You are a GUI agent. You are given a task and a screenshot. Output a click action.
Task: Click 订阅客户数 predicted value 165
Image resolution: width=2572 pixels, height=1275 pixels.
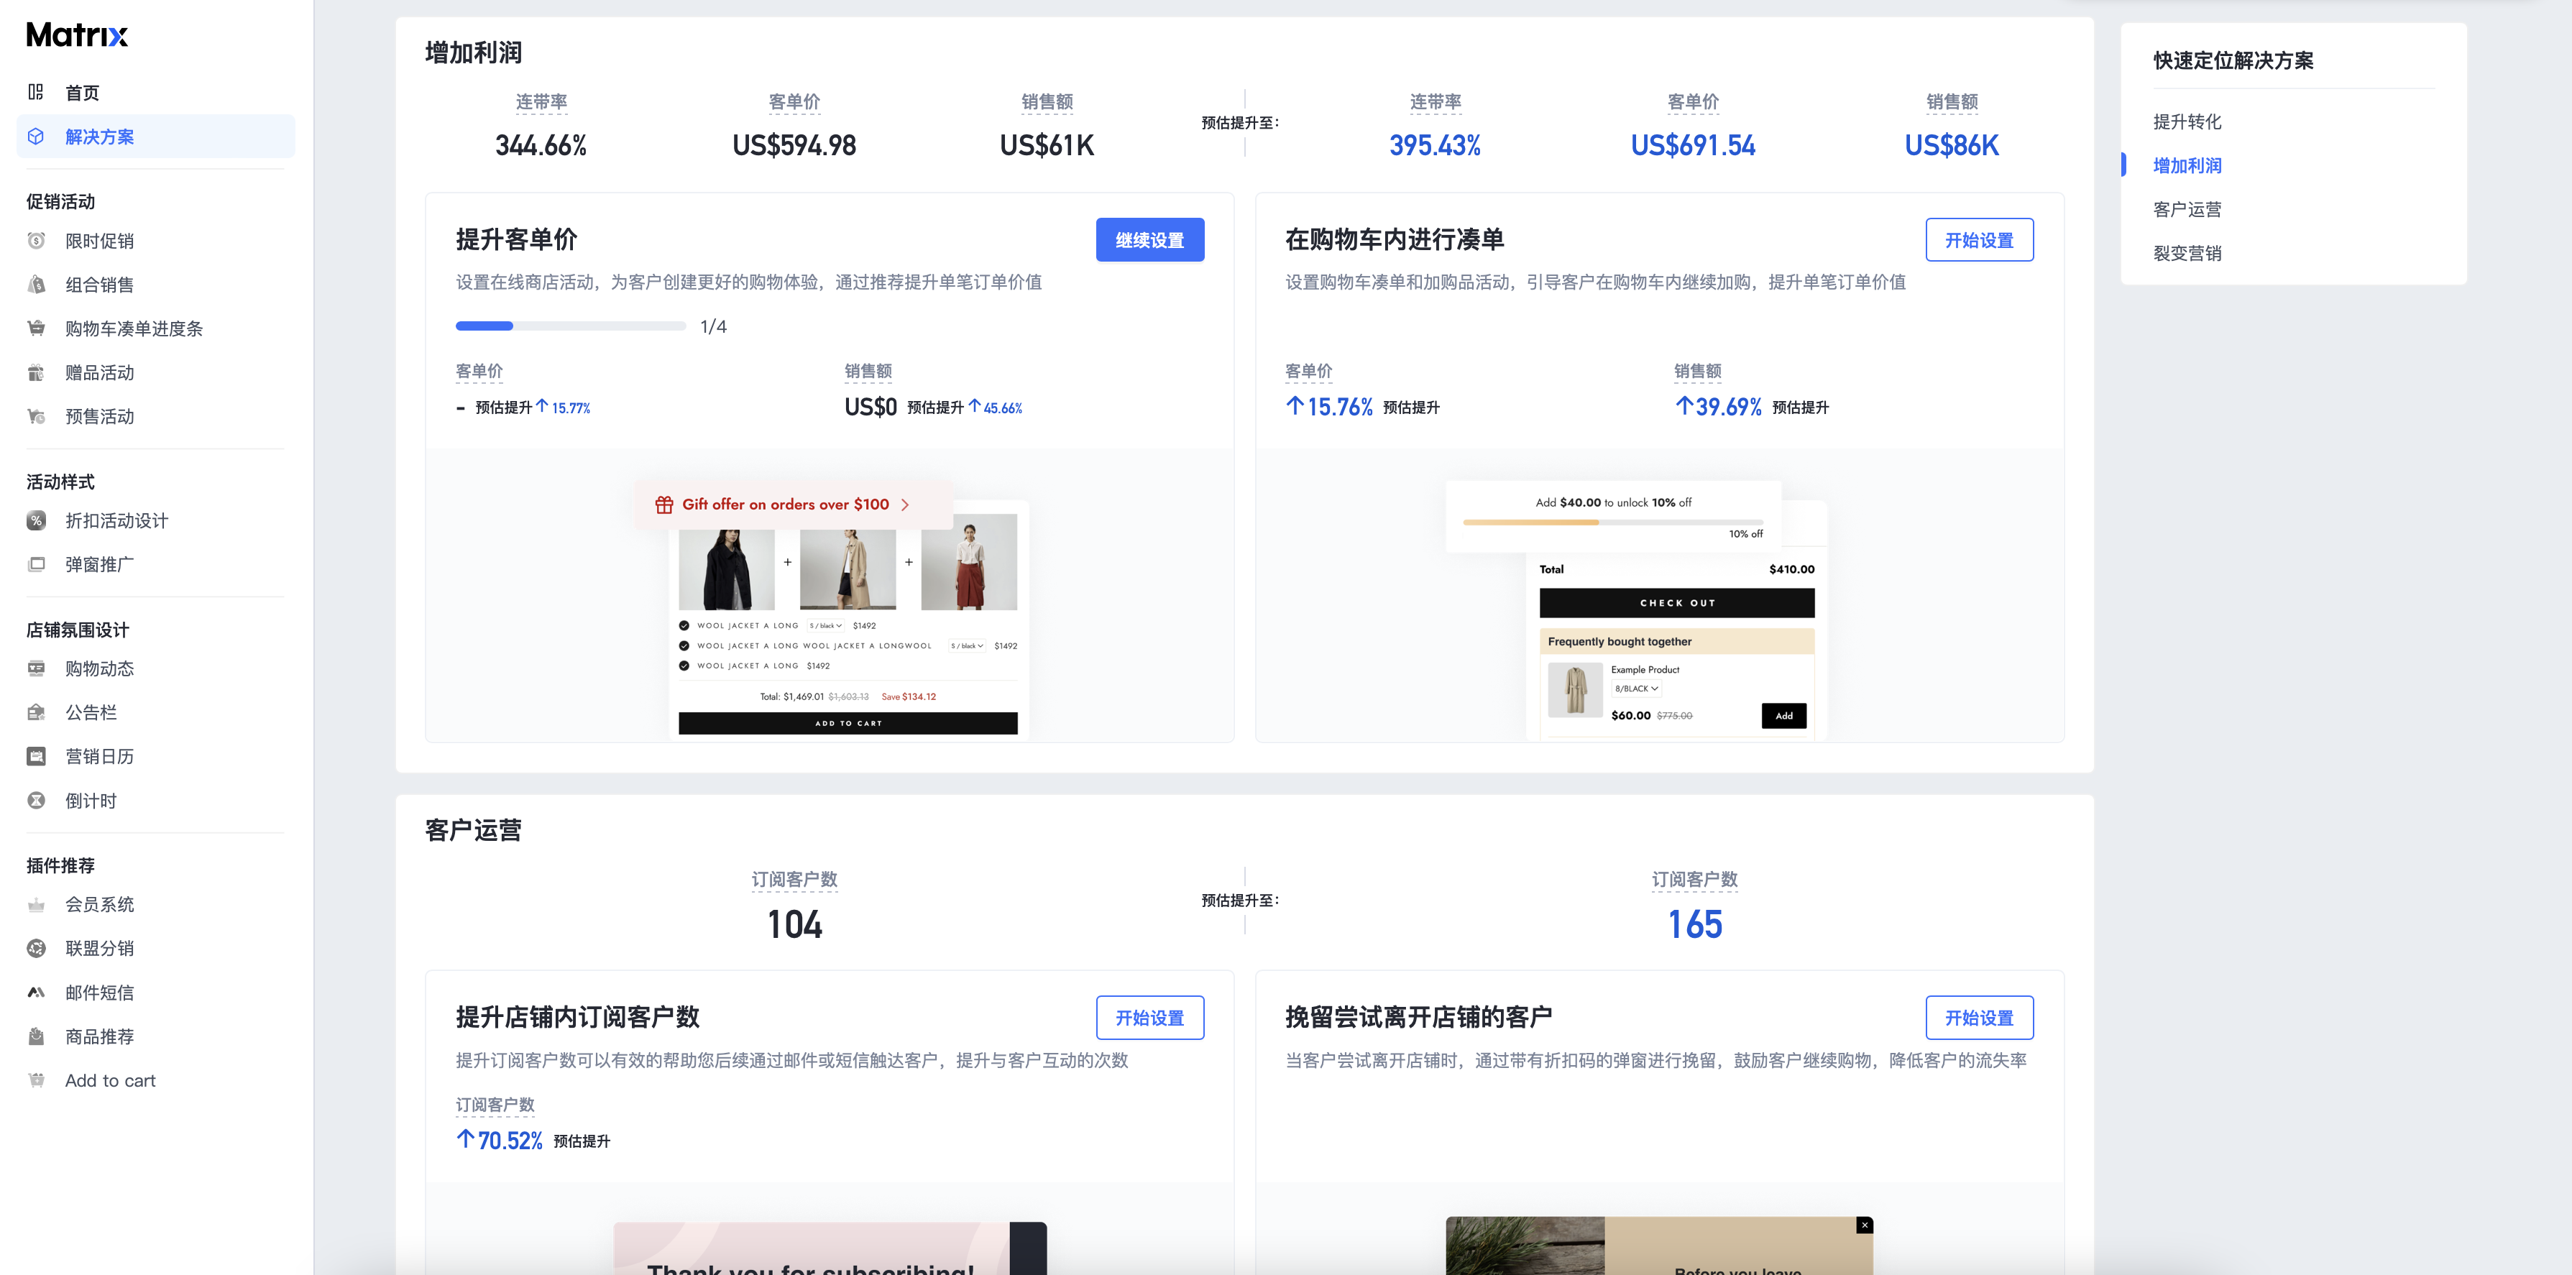point(1694,924)
